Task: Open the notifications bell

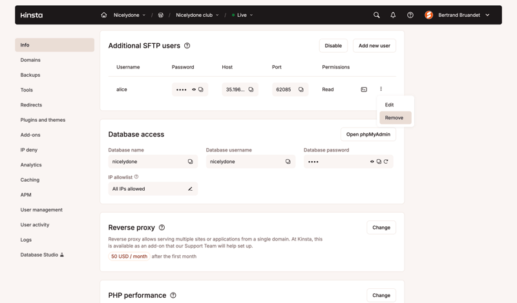Action: tap(393, 15)
